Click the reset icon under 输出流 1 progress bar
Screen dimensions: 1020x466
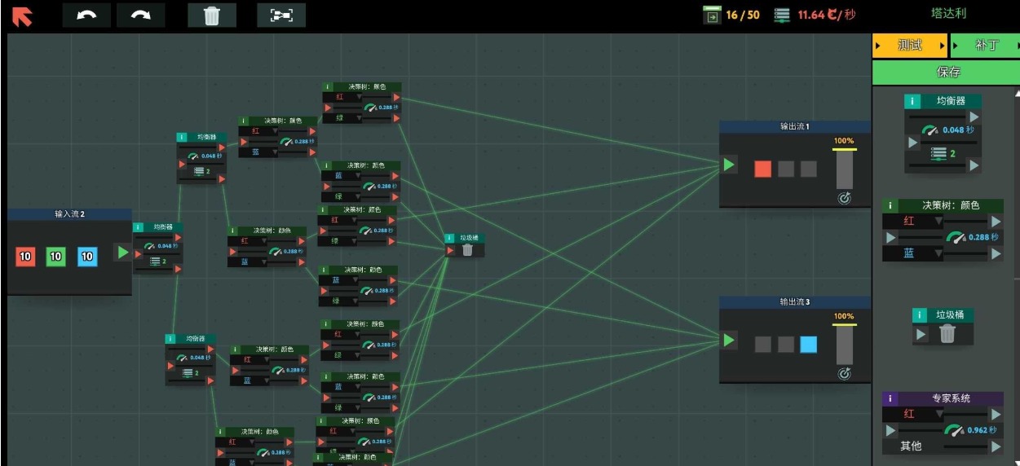pyautogui.click(x=844, y=198)
